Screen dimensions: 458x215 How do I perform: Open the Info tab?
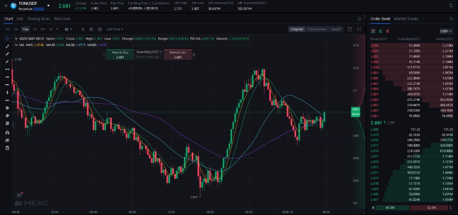20,19
